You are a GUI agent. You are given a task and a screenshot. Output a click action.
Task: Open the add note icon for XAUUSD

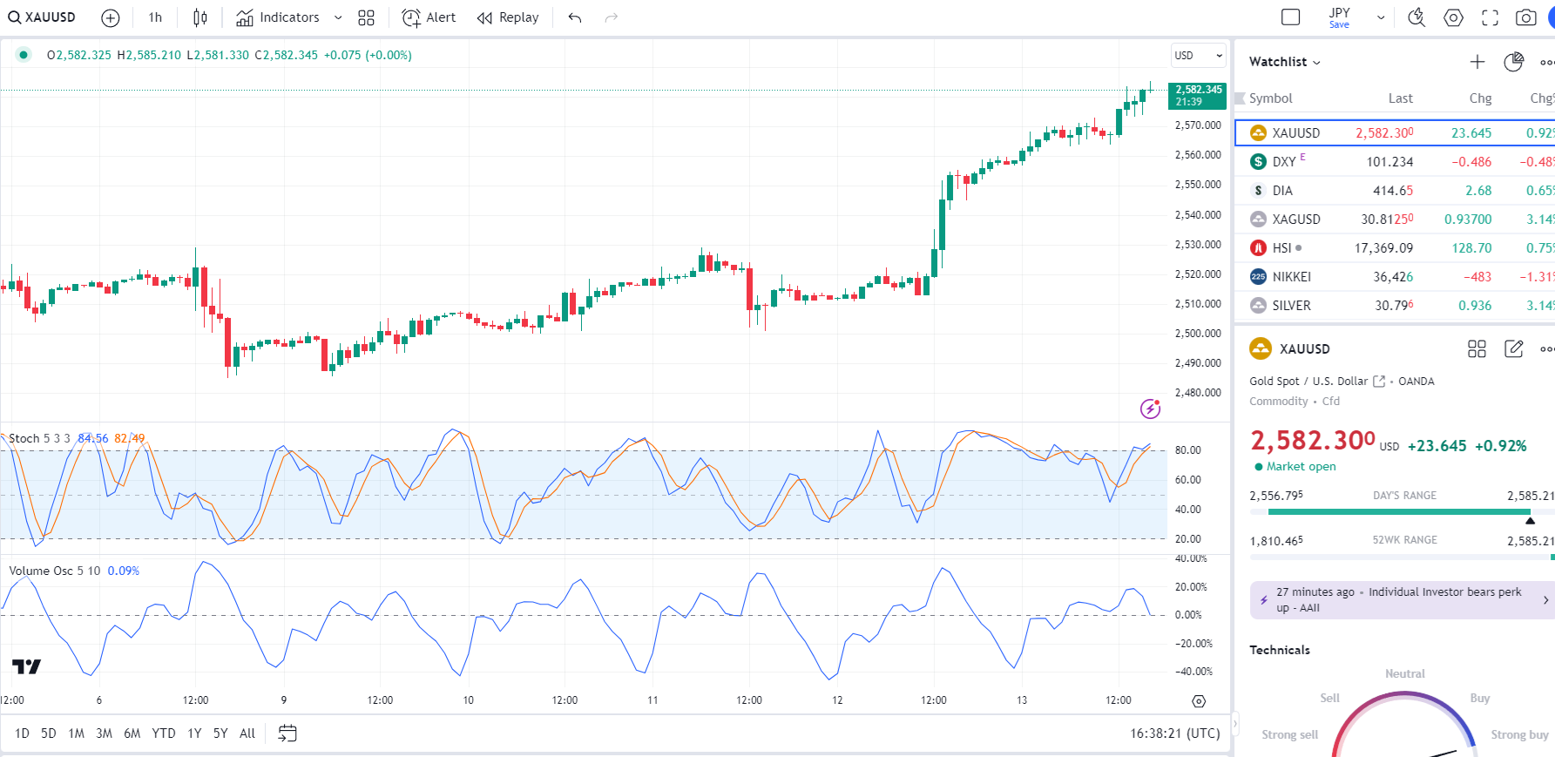pyautogui.click(x=1514, y=349)
